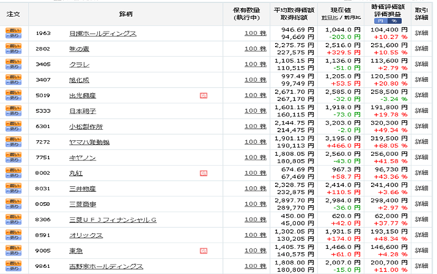The image size is (437, 274).
Task: Click blue 売り sell button for 日揮ホールディングス
Action: pyautogui.click(x=13, y=36)
